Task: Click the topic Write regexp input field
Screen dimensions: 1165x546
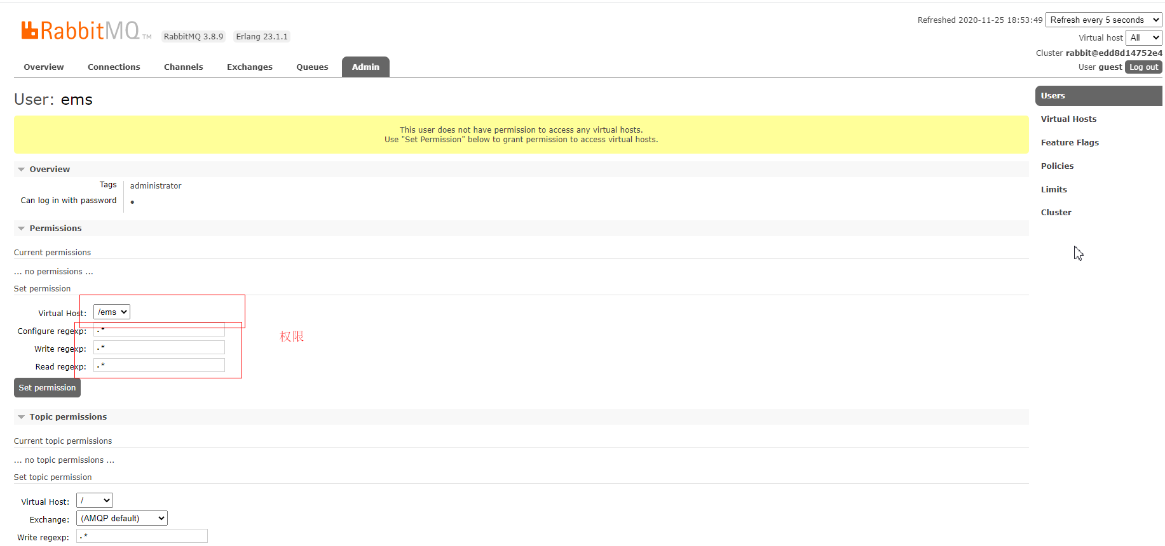Action: [142, 536]
